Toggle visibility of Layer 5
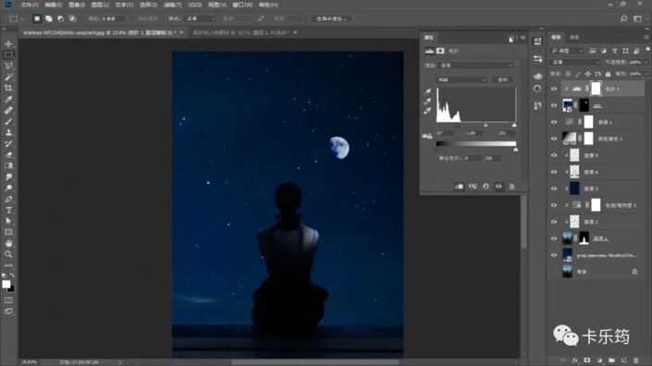Image resolution: width=652 pixels, height=366 pixels. point(554,155)
